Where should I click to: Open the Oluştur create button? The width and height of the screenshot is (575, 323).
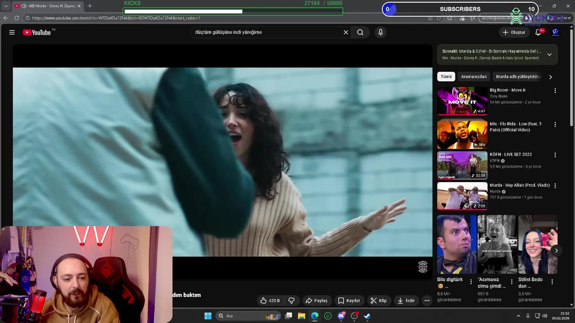click(x=513, y=32)
